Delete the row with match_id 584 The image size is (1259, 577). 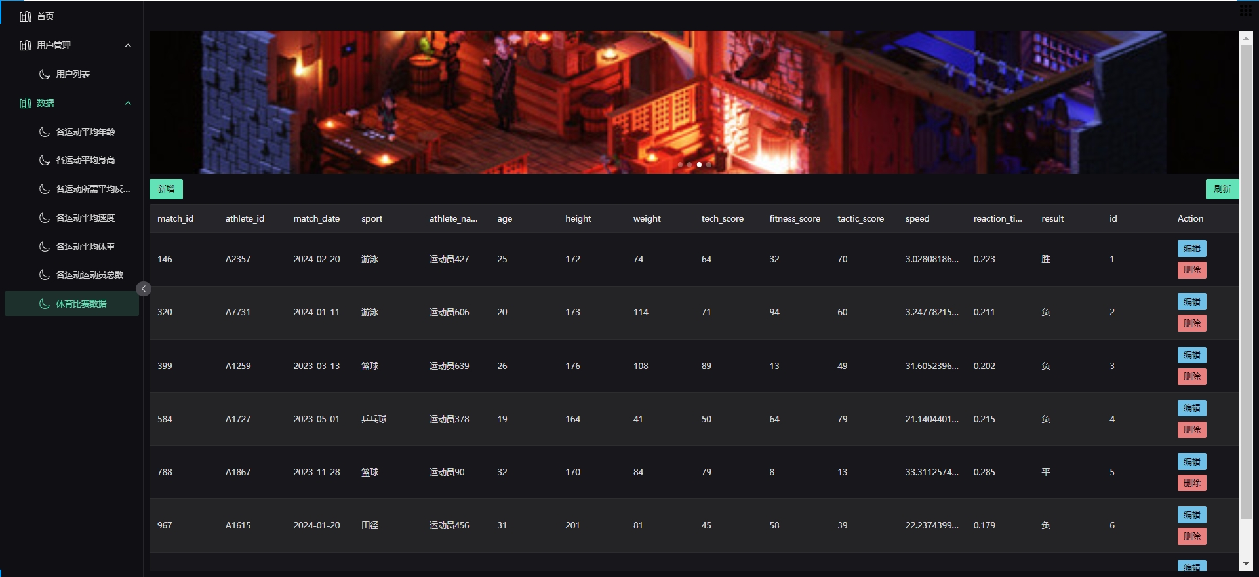tap(1192, 429)
